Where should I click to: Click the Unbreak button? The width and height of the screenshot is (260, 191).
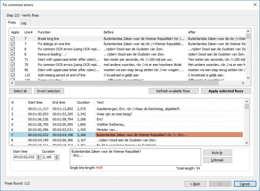click(x=217, y=160)
